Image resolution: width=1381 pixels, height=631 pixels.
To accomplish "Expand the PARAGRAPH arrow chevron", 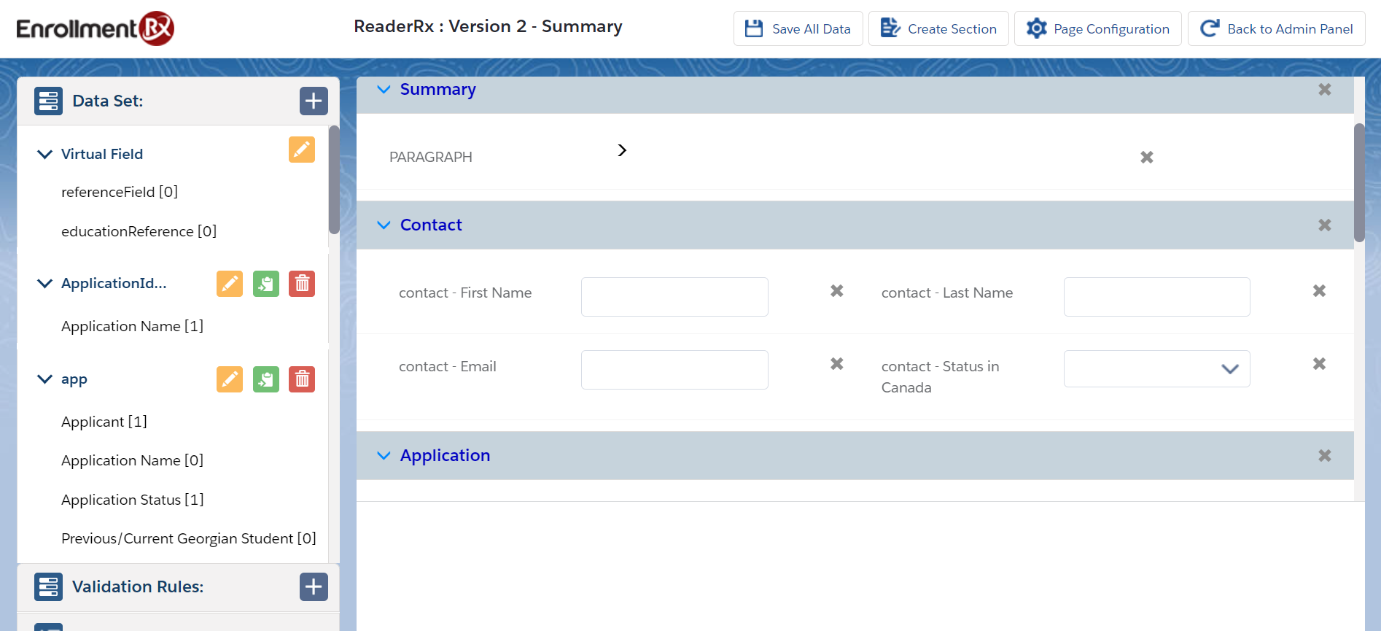I will pyautogui.click(x=622, y=150).
